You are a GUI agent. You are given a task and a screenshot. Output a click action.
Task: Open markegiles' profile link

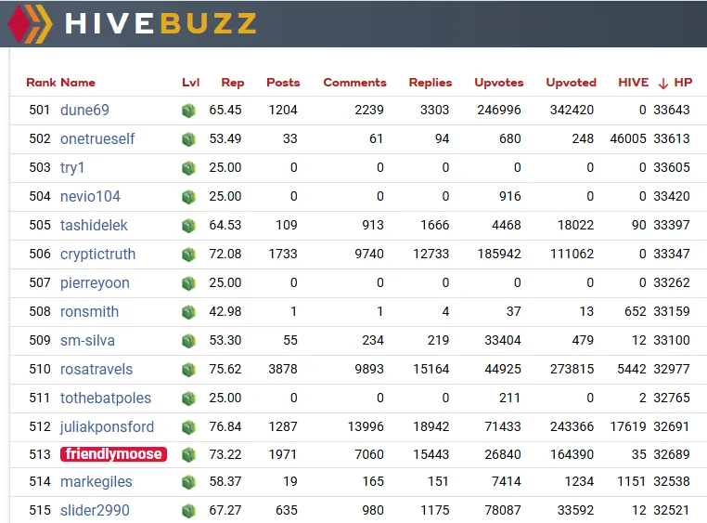[96, 482]
